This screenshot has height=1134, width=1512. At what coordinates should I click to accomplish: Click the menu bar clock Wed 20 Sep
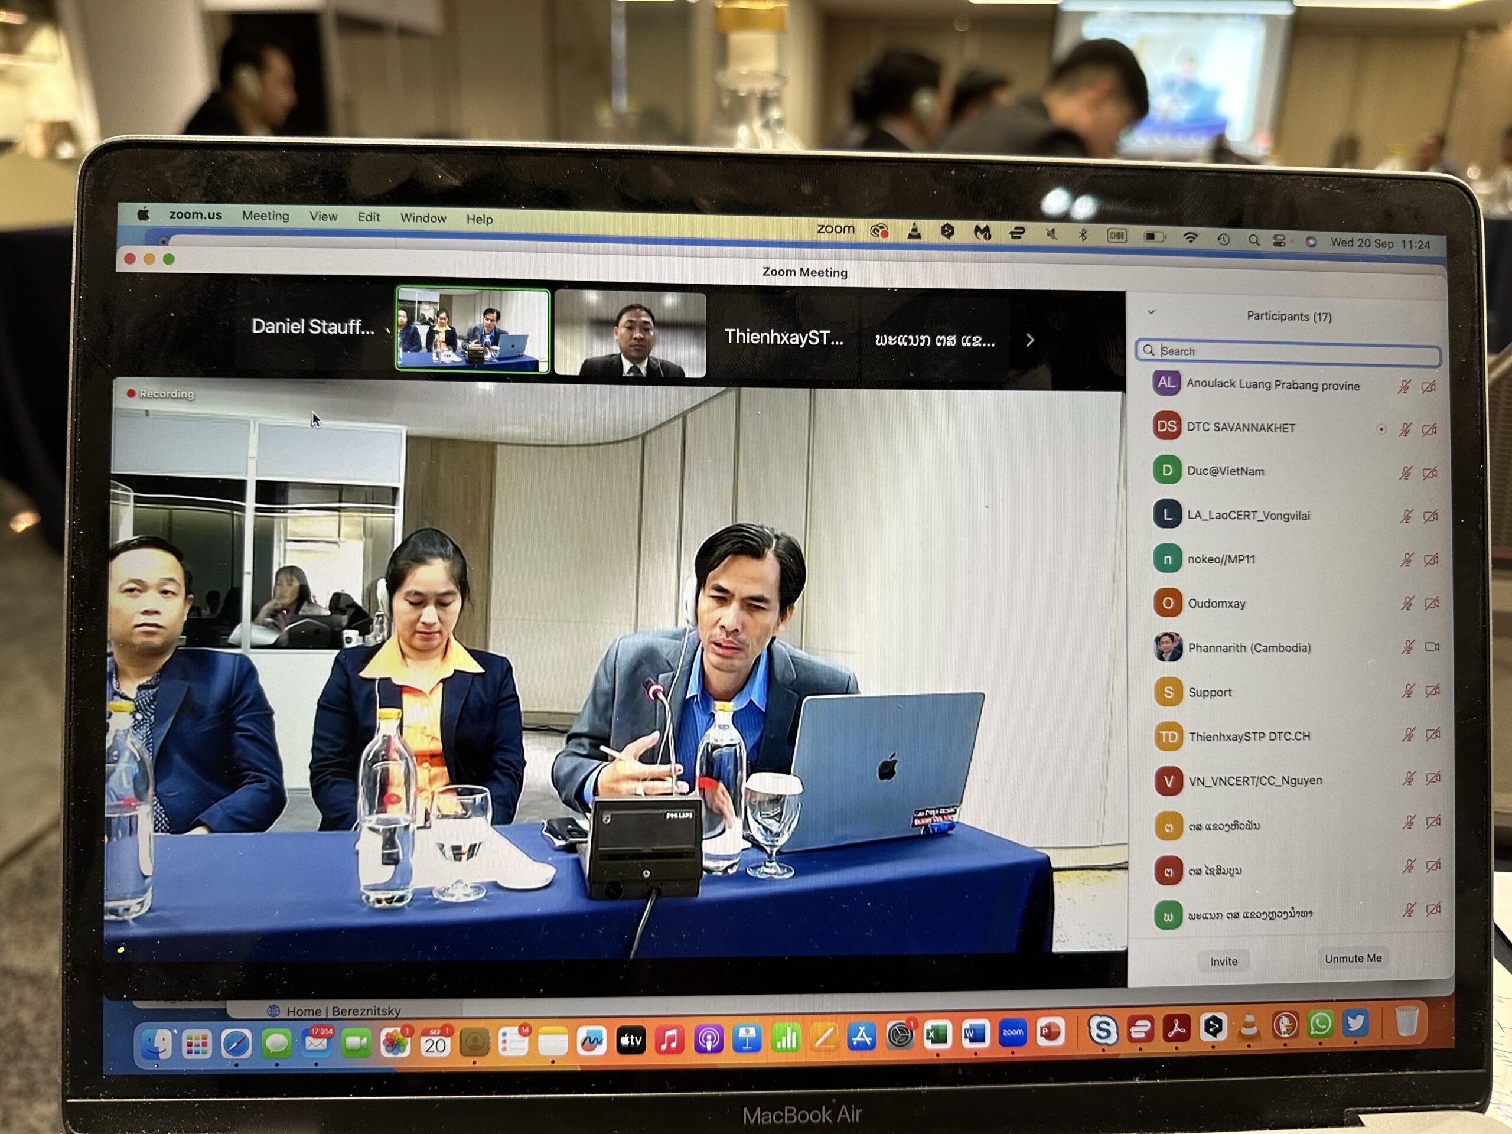pos(1379,243)
